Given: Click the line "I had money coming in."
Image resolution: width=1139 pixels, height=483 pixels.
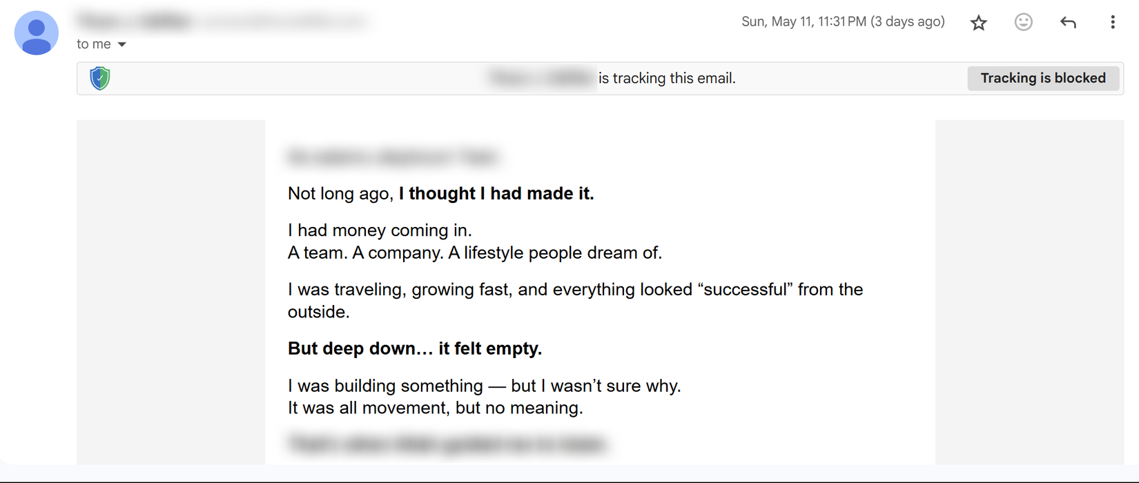Looking at the screenshot, I should tap(380, 230).
